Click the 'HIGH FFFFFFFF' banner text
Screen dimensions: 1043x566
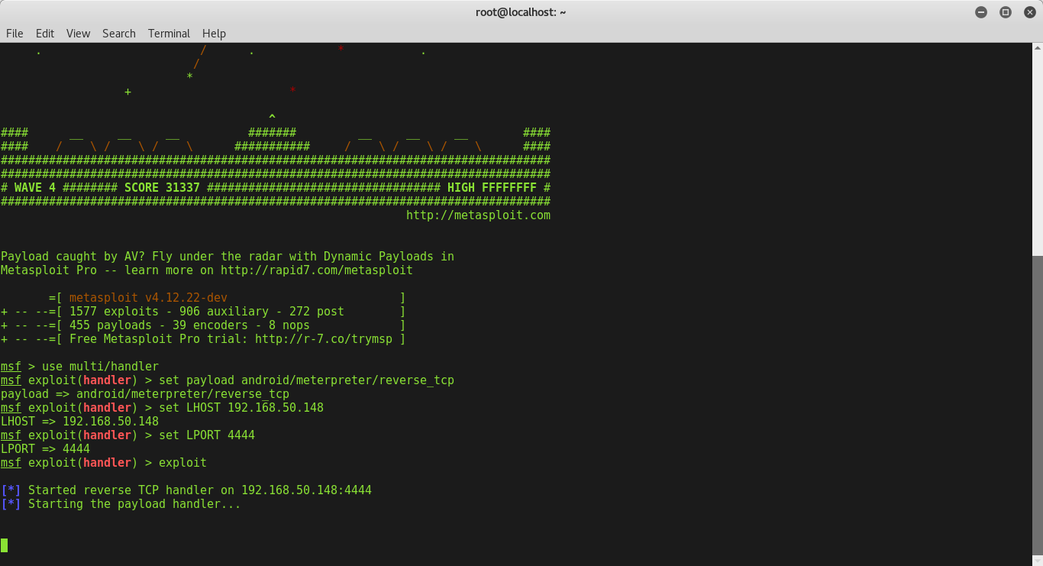(x=492, y=188)
